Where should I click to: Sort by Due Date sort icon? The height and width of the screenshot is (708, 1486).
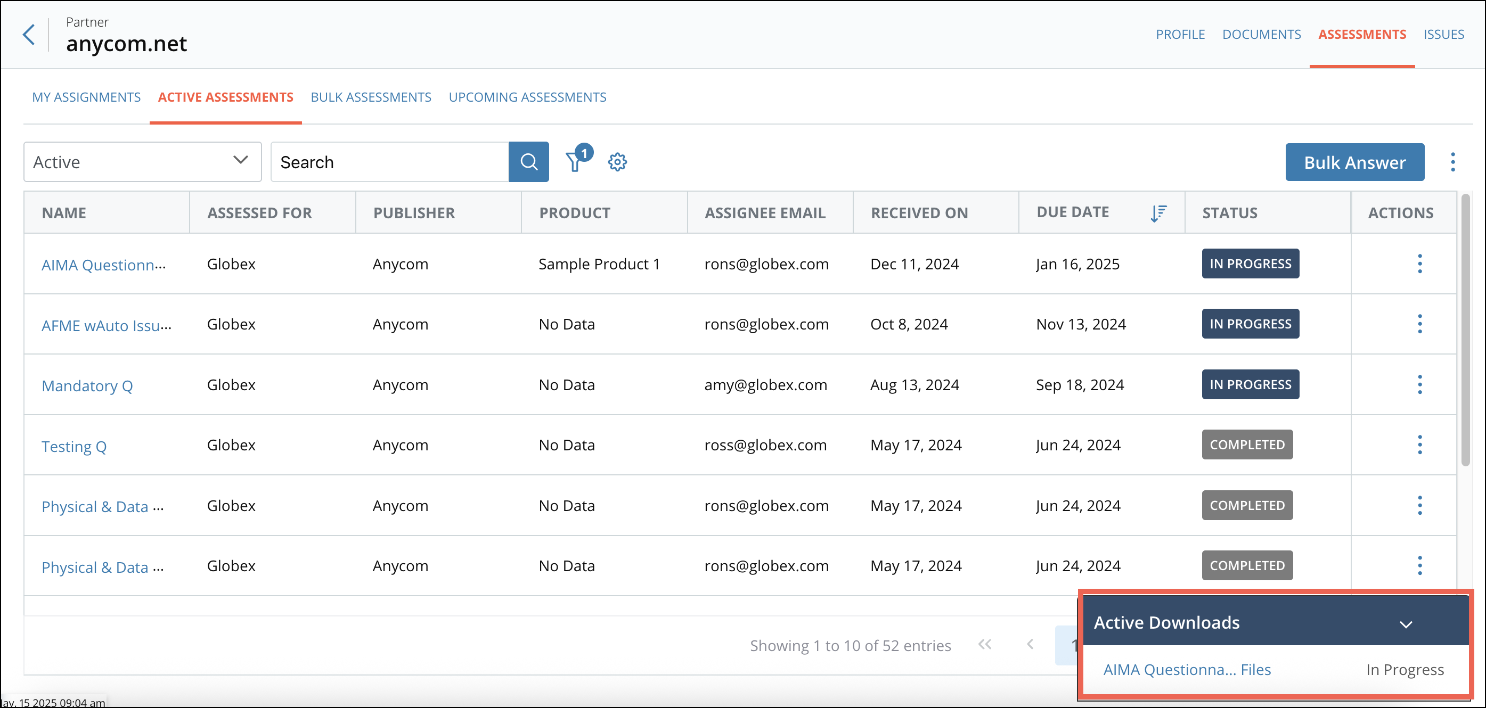point(1158,213)
